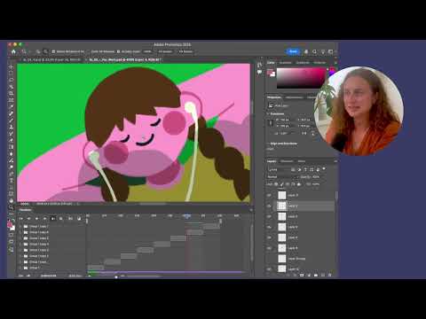Click the split-at-playhead scissors icon in Timeline
The width and height of the screenshot is (426, 319).
71,219
